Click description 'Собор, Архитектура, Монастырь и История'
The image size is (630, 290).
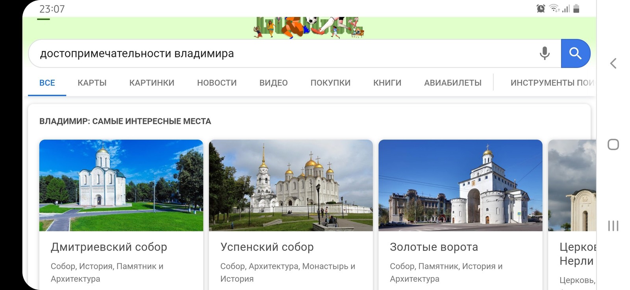tap(288, 272)
